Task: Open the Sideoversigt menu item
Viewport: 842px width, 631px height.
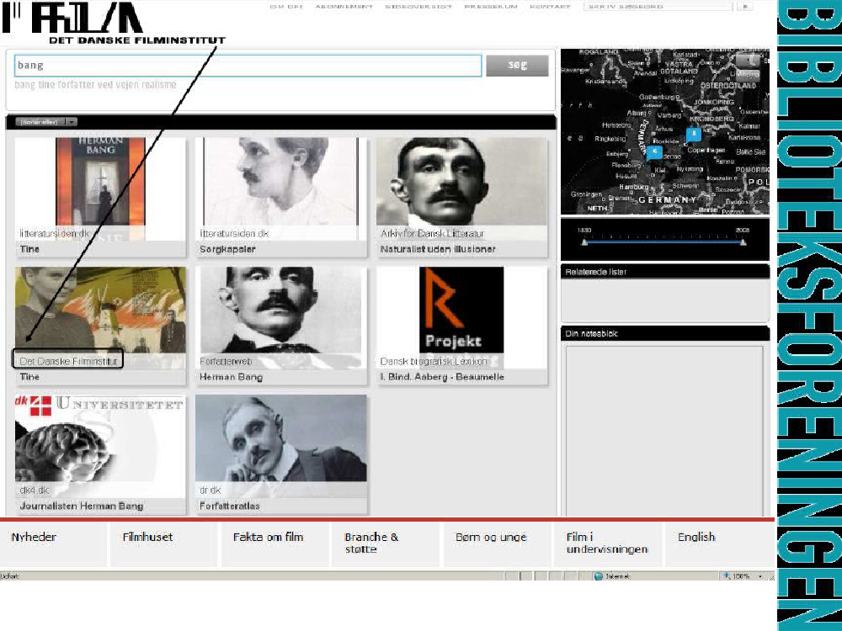Action: [x=418, y=7]
